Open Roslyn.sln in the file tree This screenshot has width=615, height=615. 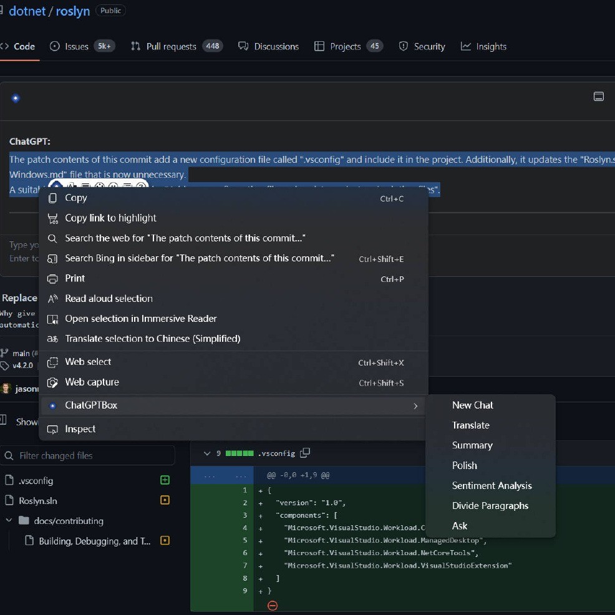pyautogui.click(x=38, y=500)
